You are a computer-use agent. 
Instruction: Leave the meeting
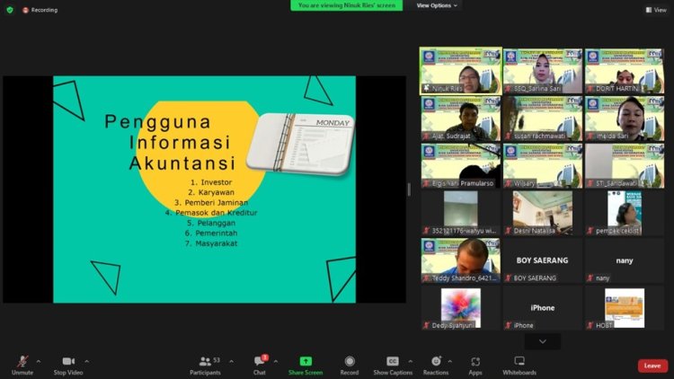652,366
